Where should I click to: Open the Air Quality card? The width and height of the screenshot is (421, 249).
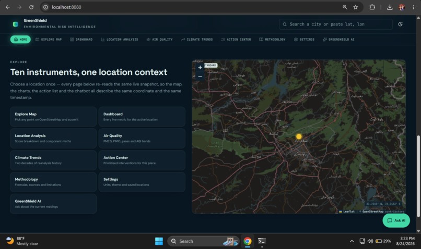tap(142, 139)
